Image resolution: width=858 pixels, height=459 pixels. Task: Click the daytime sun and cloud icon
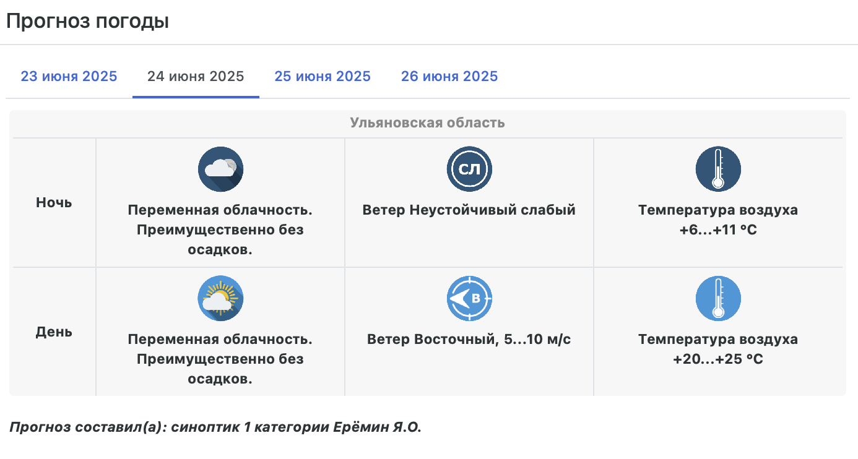point(220,298)
